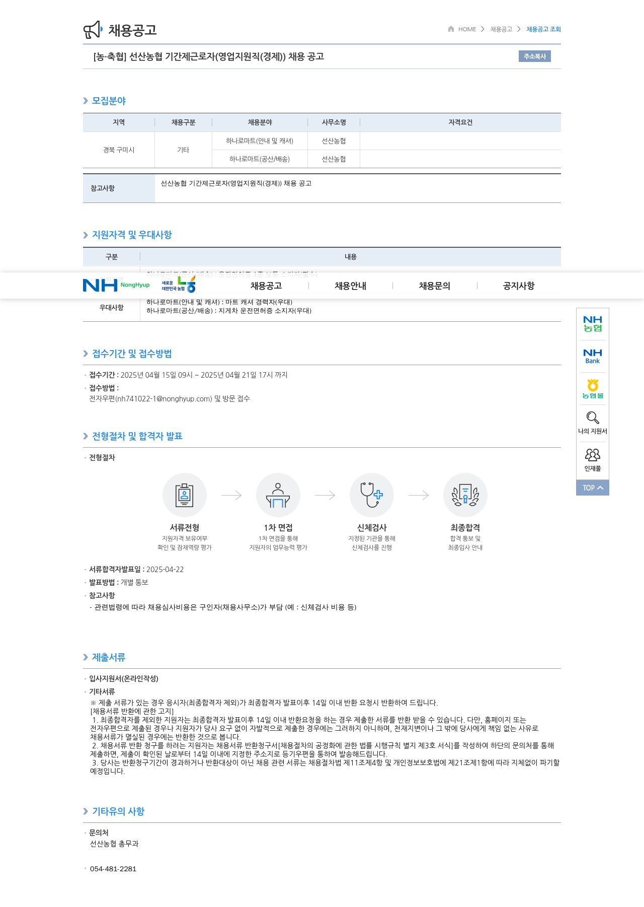
Task: Click the 선산농협 총무과 contact text
Action: pyautogui.click(x=114, y=844)
